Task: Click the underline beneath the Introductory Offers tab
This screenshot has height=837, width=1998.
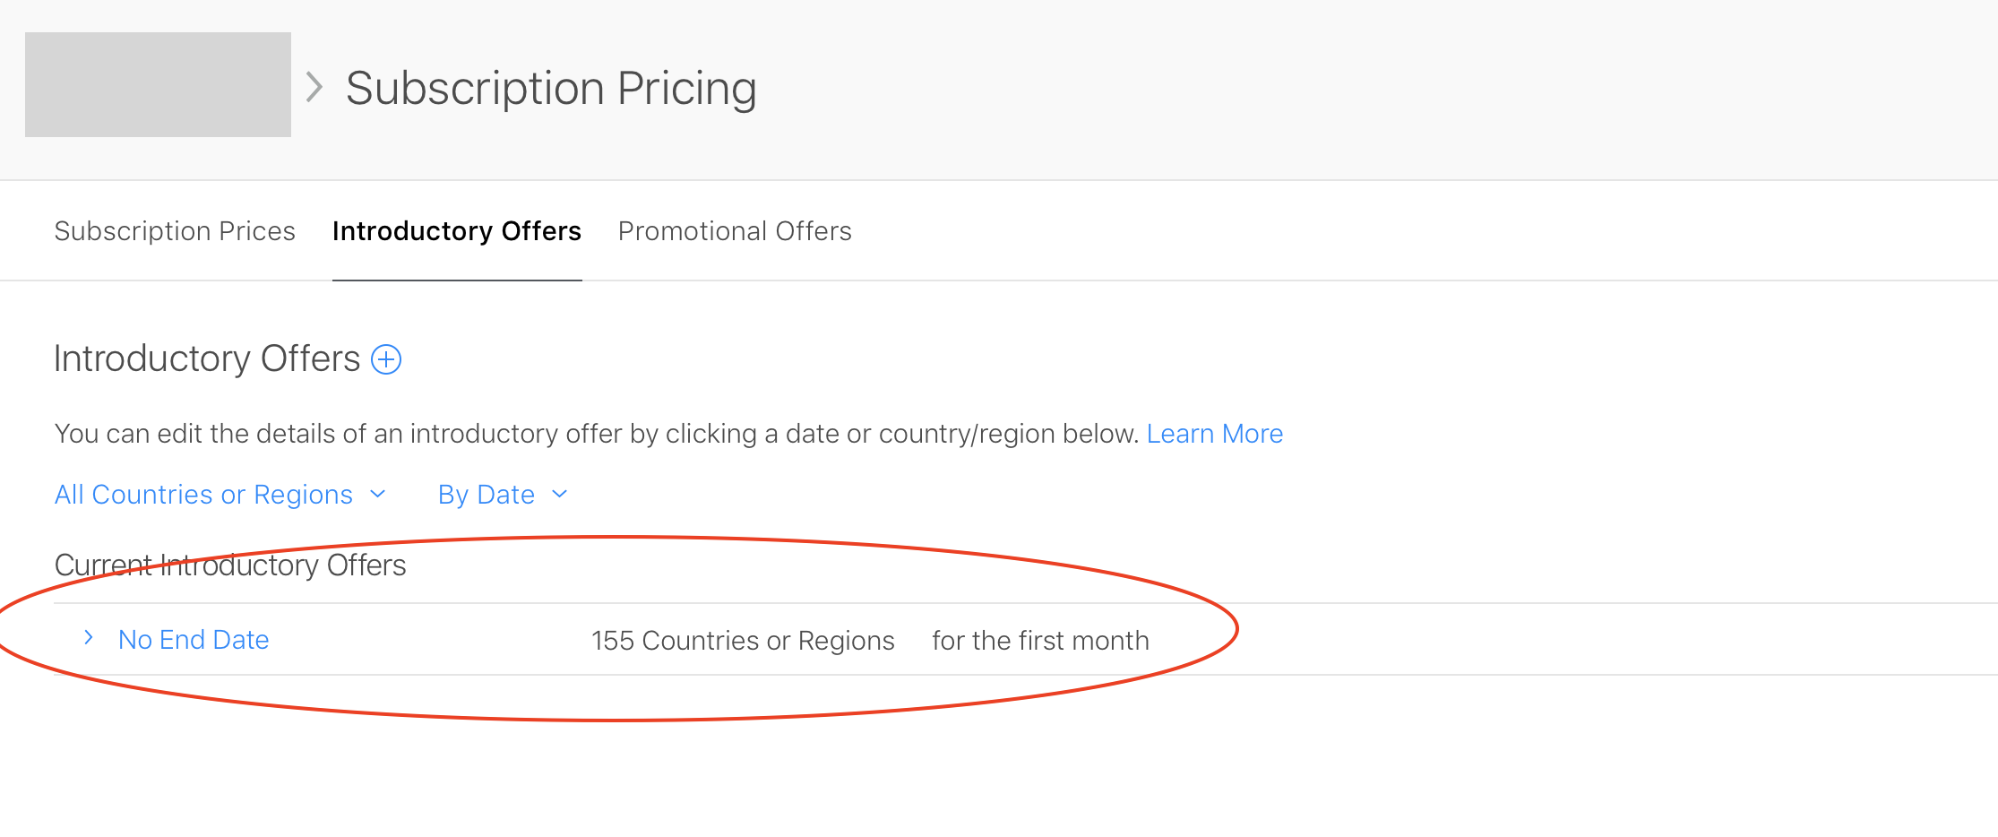Action: [x=457, y=280]
